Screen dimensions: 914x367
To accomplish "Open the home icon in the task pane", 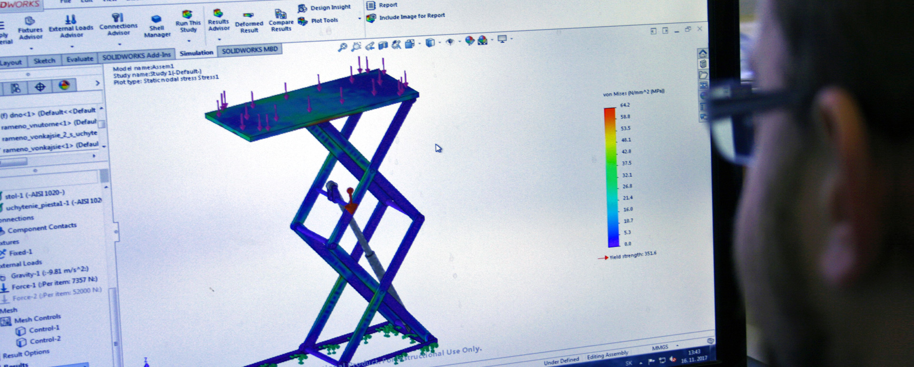I will pyautogui.click(x=702, y=53).
